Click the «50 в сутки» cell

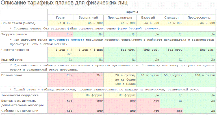pyautogui.click(x=172, y=80)
